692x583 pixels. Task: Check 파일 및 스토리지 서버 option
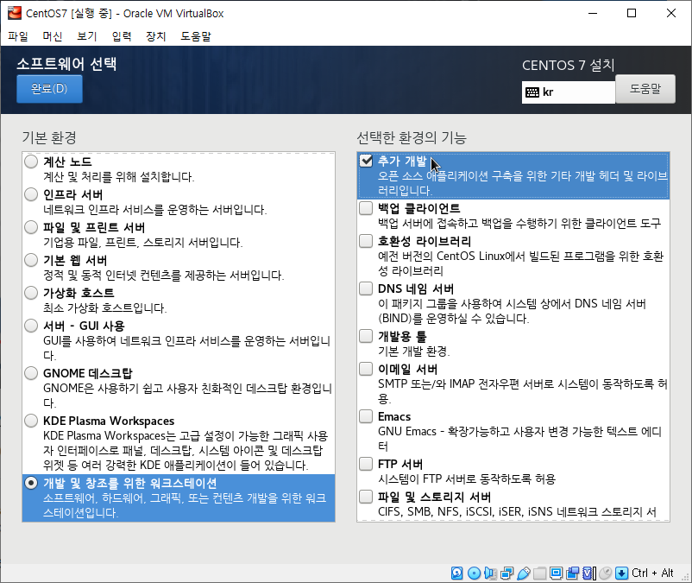[x=366, y=497]
